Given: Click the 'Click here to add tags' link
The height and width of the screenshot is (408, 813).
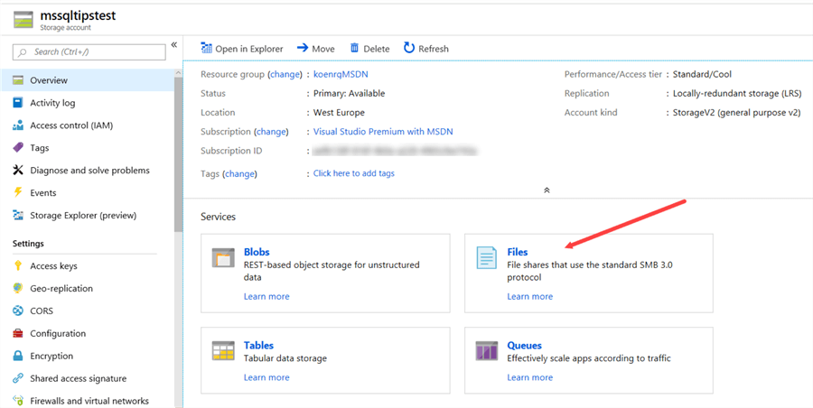Looking at the screenshot, I should (x=353, y=173).
